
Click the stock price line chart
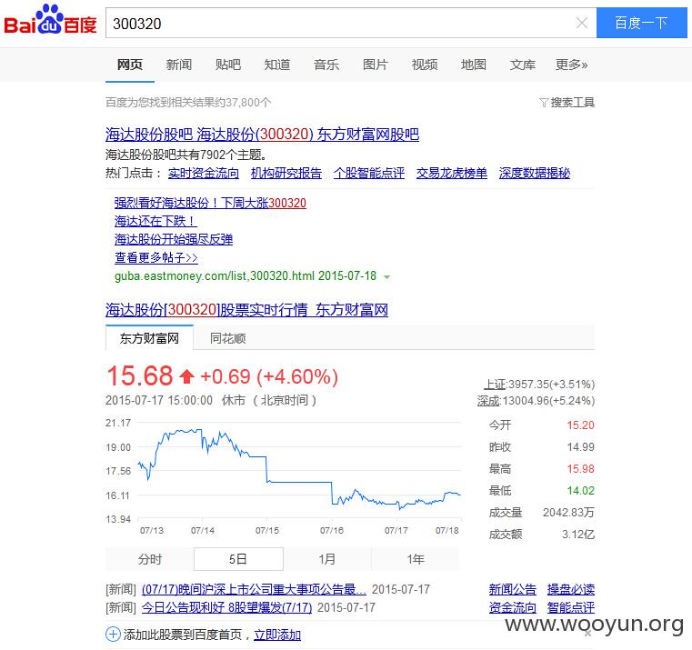[299, 471]
